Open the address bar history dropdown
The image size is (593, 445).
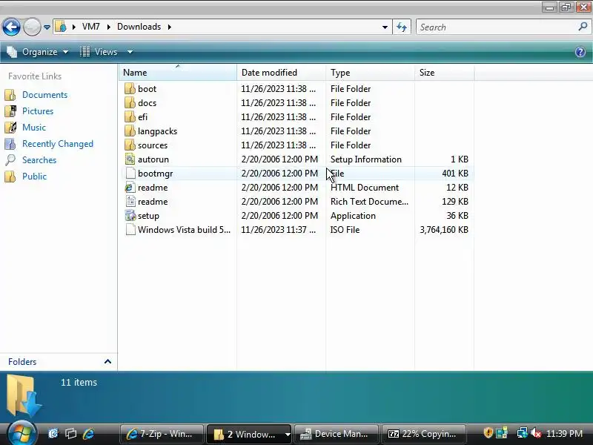pyautogui.click(x=385, y=27)
